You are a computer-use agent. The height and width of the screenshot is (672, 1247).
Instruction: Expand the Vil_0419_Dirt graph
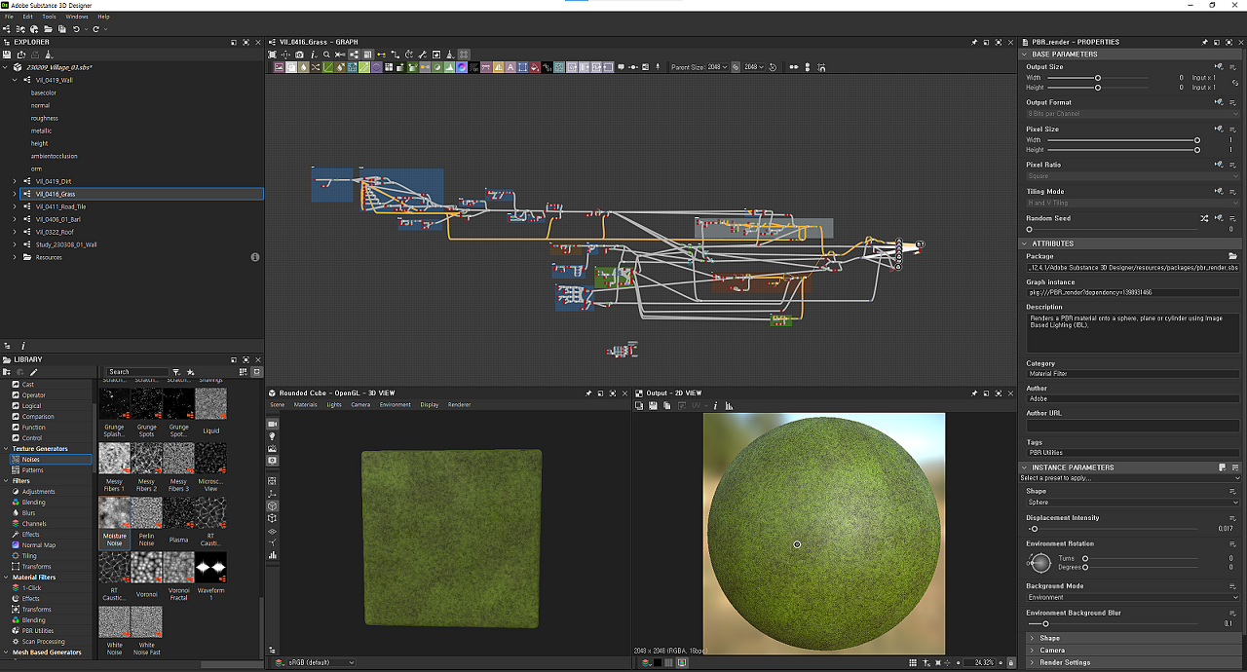coord(15,181)
